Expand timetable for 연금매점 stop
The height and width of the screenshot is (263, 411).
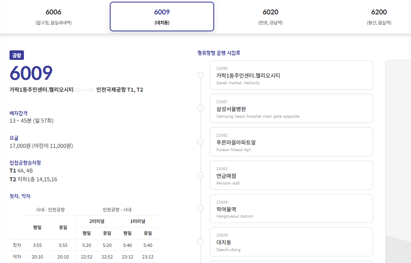[201, 175]
